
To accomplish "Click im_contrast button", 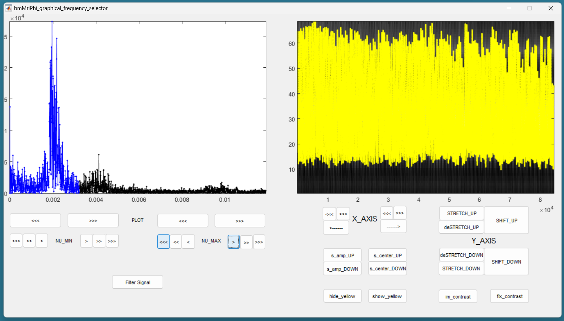I will coord(458,296).
